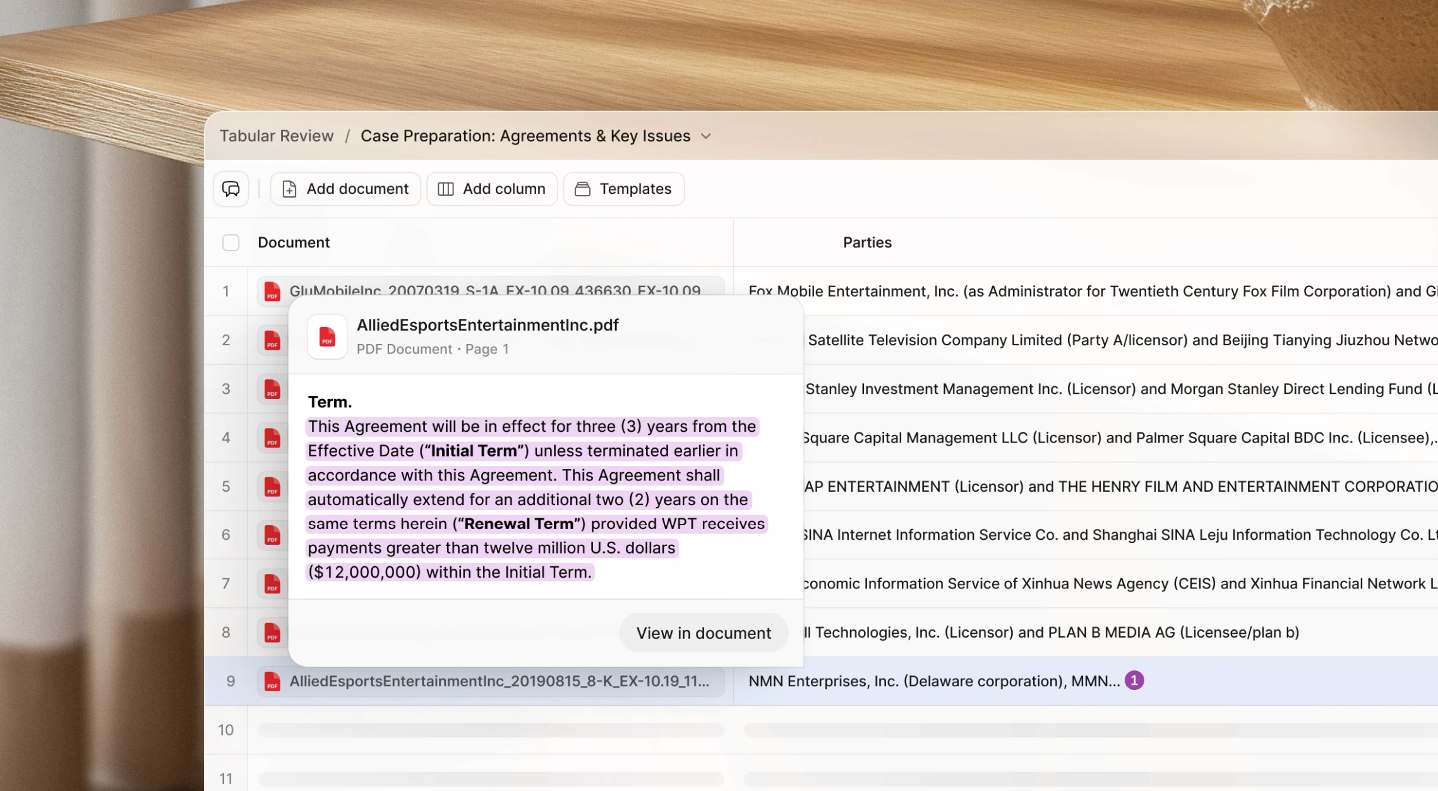
Task: Go back to Tabular Review breadcrumb
Action: click(277, 136)
